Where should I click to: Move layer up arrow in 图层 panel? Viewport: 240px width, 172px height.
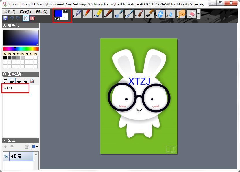5,147
